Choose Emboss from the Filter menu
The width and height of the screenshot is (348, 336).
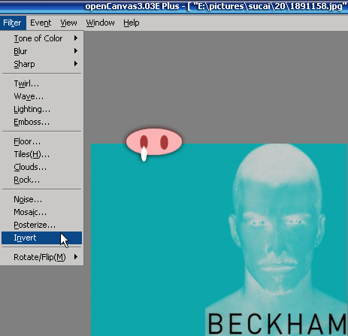click(41, 122)
